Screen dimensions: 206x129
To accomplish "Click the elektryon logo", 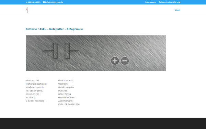I will [x=27, y=10].
